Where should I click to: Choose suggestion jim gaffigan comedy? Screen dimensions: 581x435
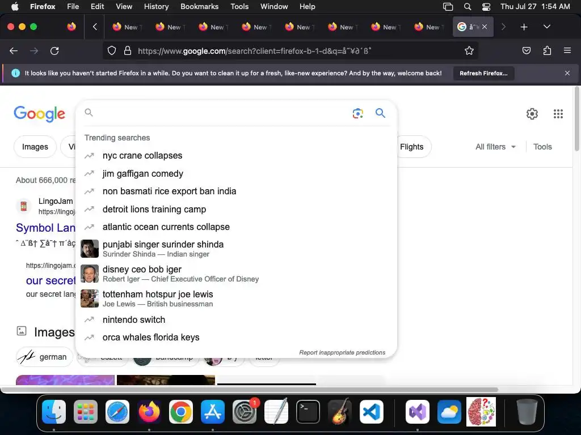235,173
